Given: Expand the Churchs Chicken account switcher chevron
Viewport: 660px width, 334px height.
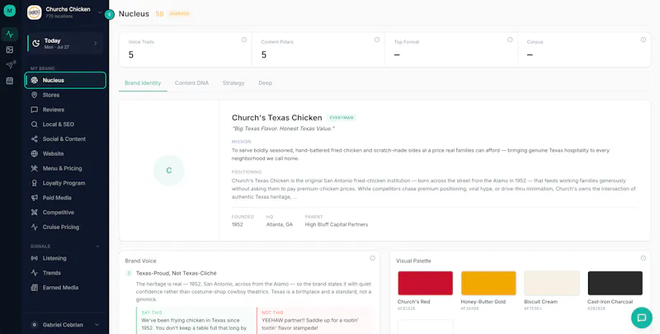Looking at the screenshot, I should (x=100, y=12).
